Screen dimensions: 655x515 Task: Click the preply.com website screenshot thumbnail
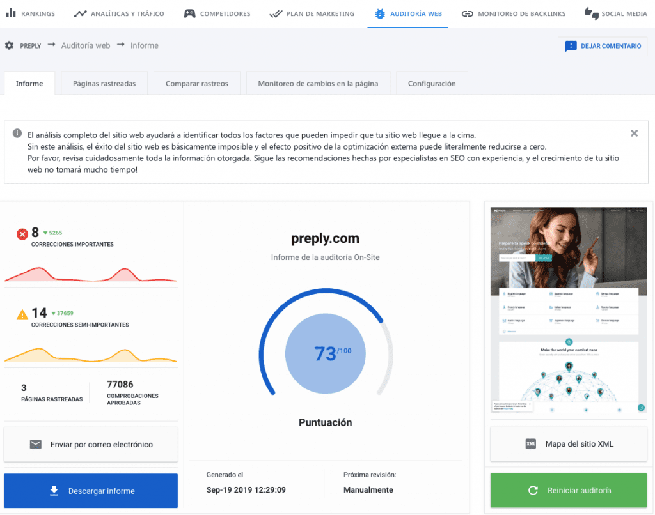click(x=569, y=311)
